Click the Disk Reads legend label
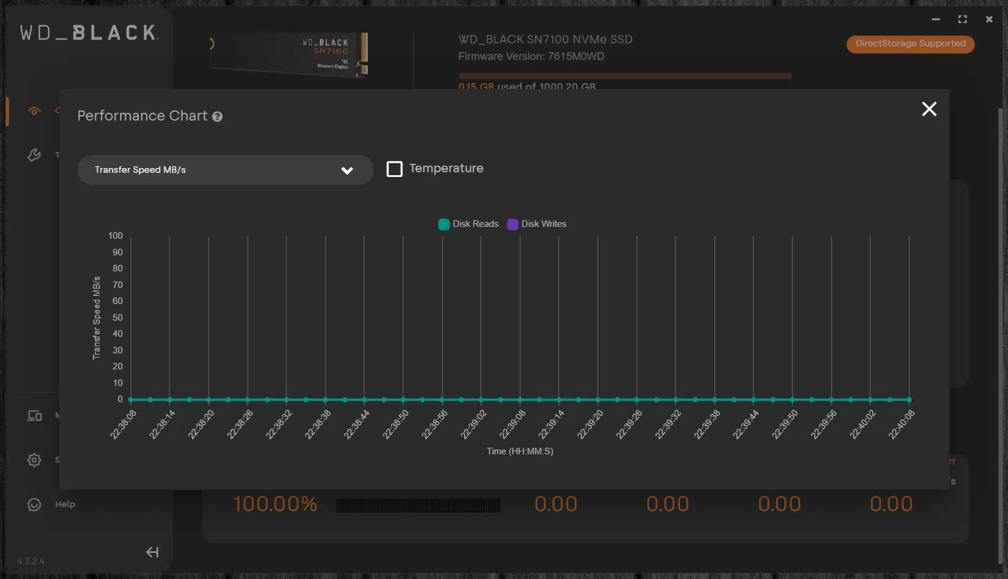 [x=475, y=224]
